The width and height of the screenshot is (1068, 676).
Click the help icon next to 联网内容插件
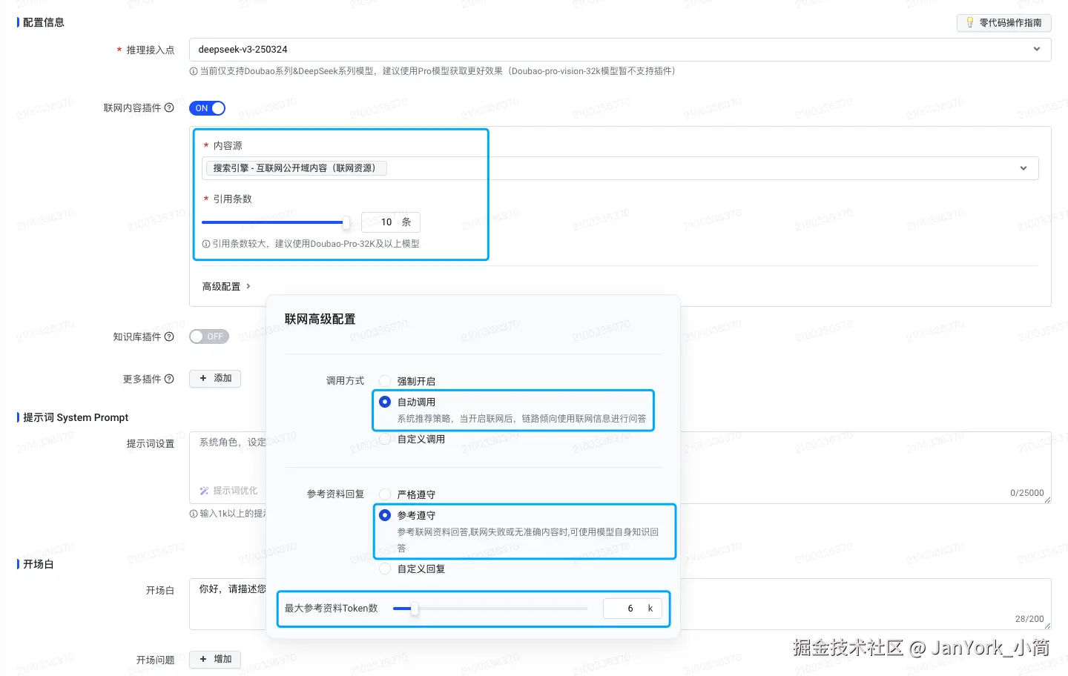tap(169, 107)
